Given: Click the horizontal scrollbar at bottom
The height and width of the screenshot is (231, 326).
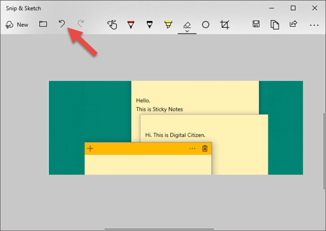Looking at the screenshot, I should [159, 229].
